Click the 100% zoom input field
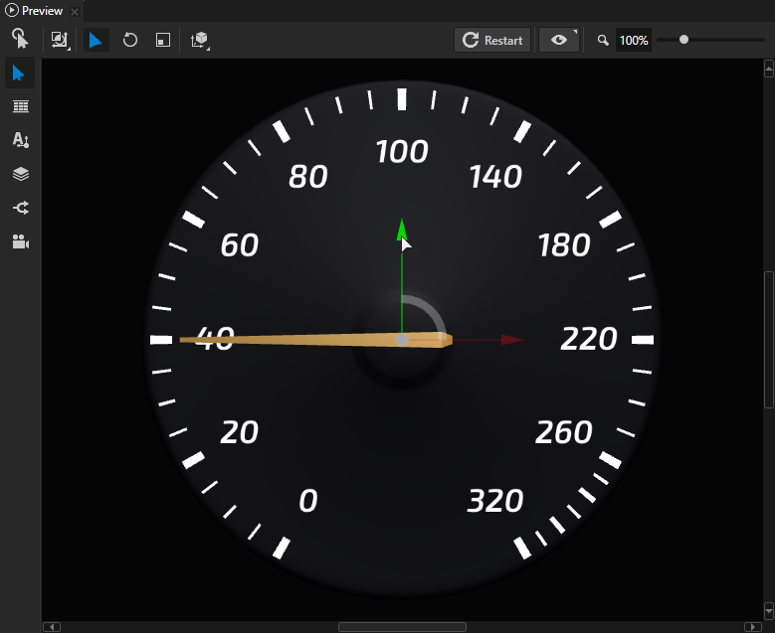Screen dimensions: 775x633 (x=633, y=41)
